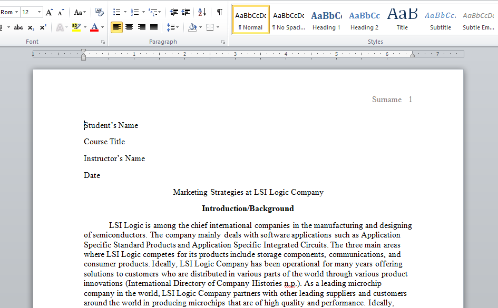Toggle subscript formatting
This screenshot has height=308, width=498.
(x=31, y=27)
